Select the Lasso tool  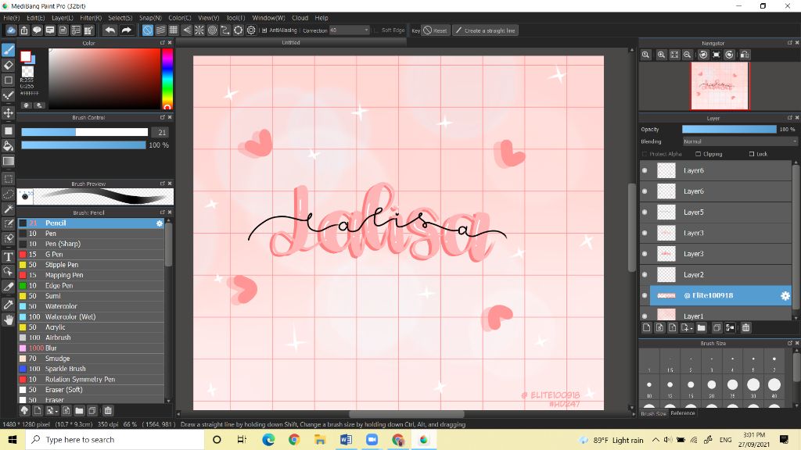8,194
